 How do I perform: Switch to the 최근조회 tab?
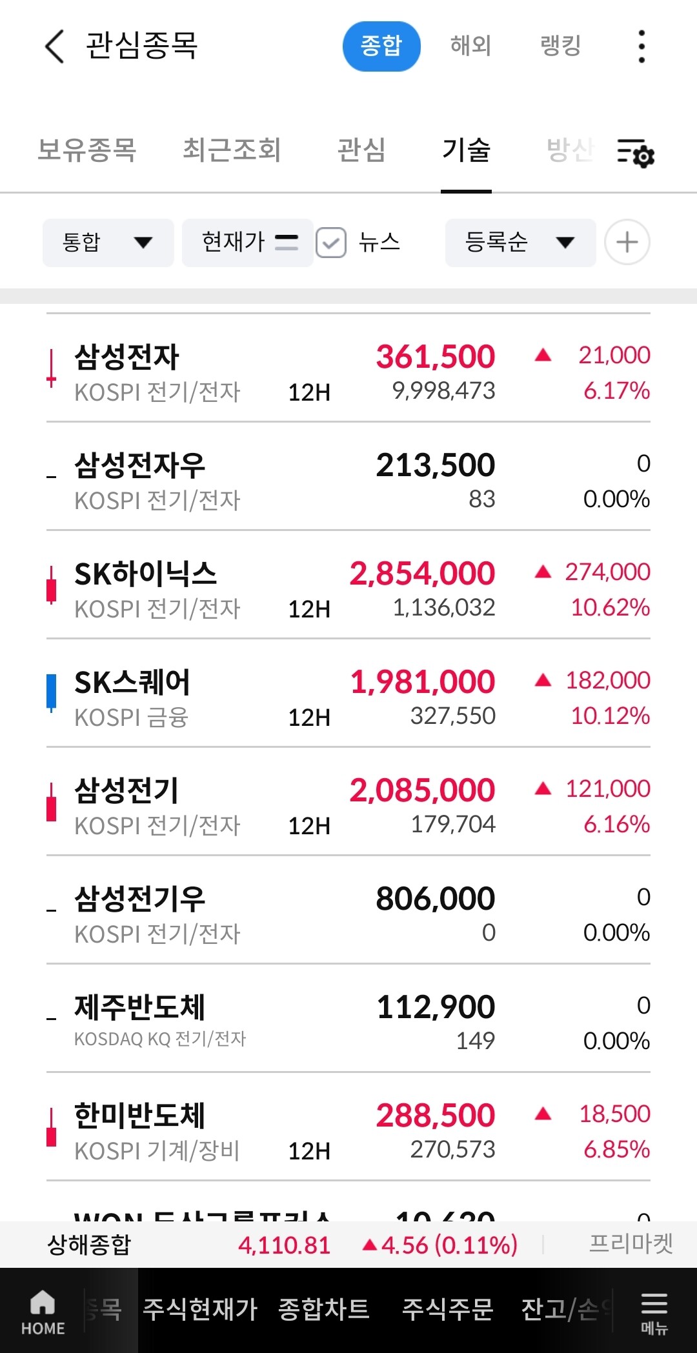pyautogui.click(x=232, y=150)
